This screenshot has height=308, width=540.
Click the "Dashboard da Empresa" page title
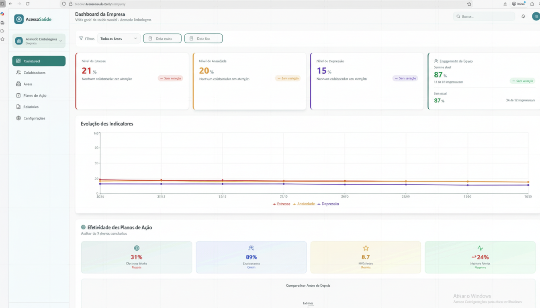tap(100, 14)
